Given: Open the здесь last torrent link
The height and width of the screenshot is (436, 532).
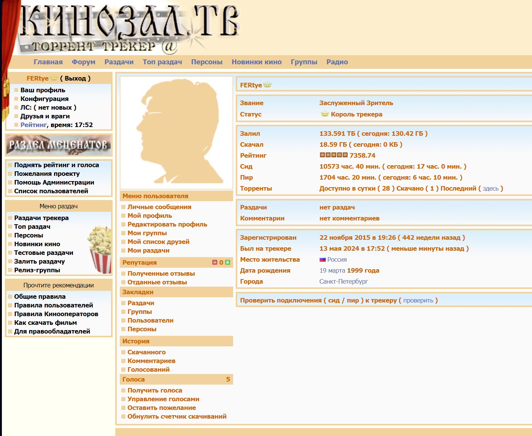Looking at the screenshot, I should [x=490, y=188].
